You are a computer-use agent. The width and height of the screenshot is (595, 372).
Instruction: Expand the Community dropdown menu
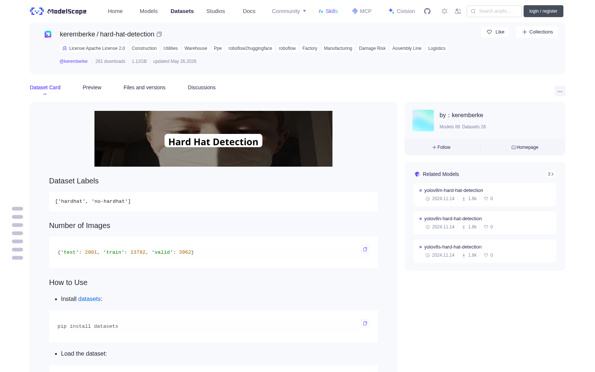coord(289,11)
